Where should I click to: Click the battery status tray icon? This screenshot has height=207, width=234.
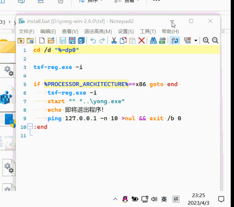tap(135, 199)
